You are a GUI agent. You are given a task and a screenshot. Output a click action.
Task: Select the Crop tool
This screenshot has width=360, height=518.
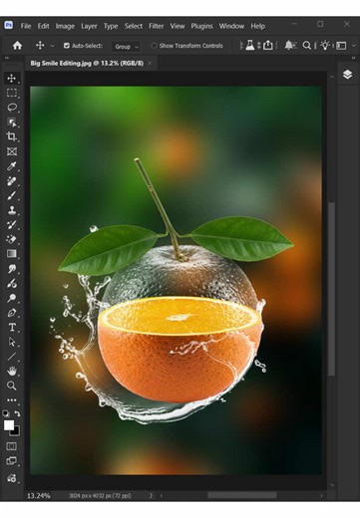[12, 136]
